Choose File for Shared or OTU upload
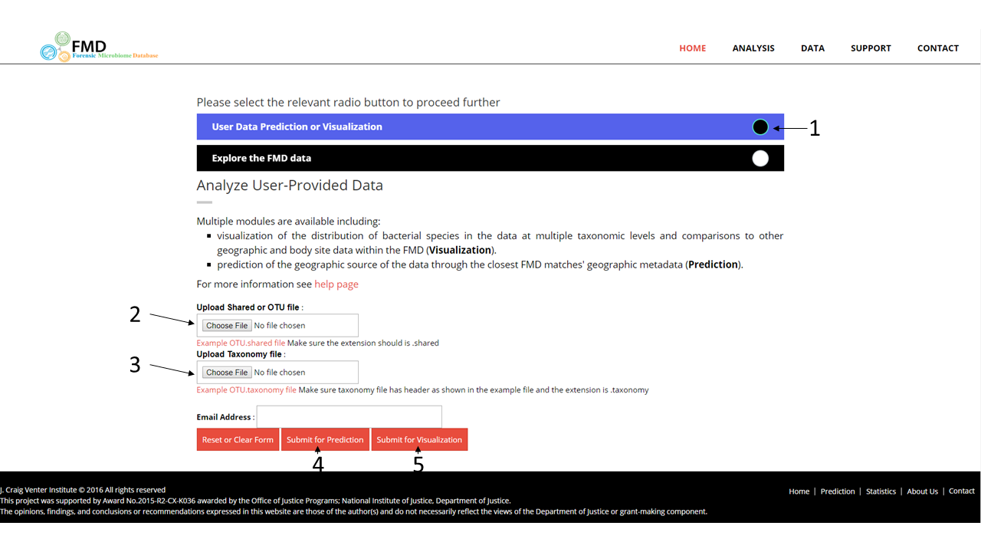 click(226, 326)
